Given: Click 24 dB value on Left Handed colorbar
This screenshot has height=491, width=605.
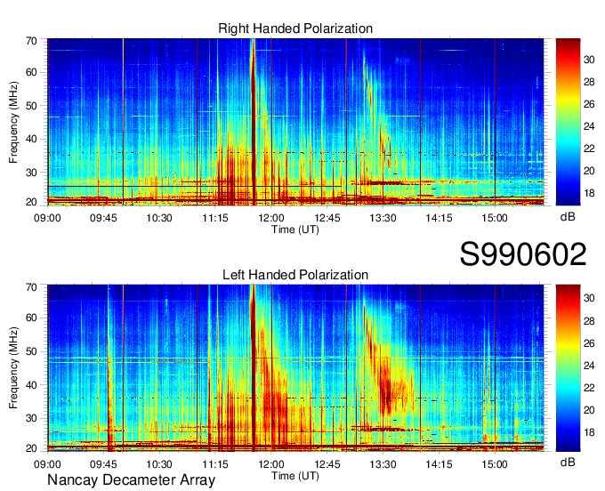Looking at the screenshot, I should 589,366.
